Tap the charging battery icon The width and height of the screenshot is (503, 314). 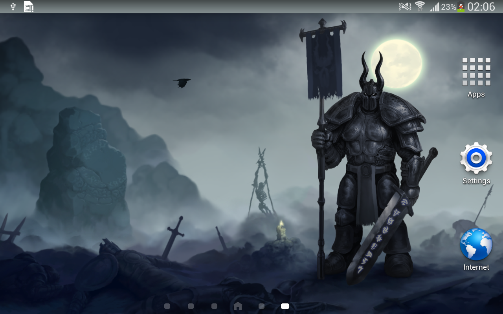pos(461,7)
